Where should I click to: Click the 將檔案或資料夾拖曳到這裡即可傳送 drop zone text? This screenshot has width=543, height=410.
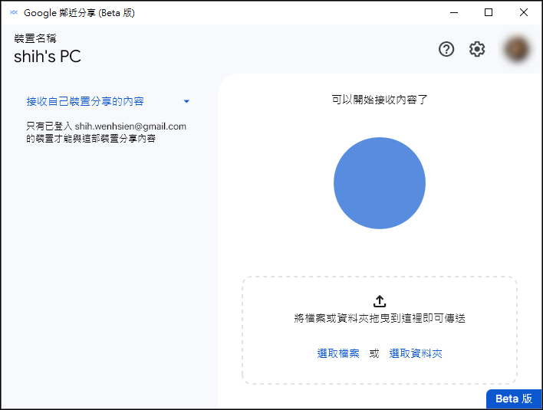coord(380,318)
